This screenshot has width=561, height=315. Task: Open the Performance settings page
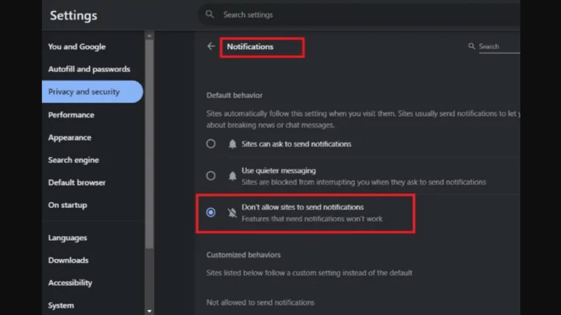[x=71, y=115]
